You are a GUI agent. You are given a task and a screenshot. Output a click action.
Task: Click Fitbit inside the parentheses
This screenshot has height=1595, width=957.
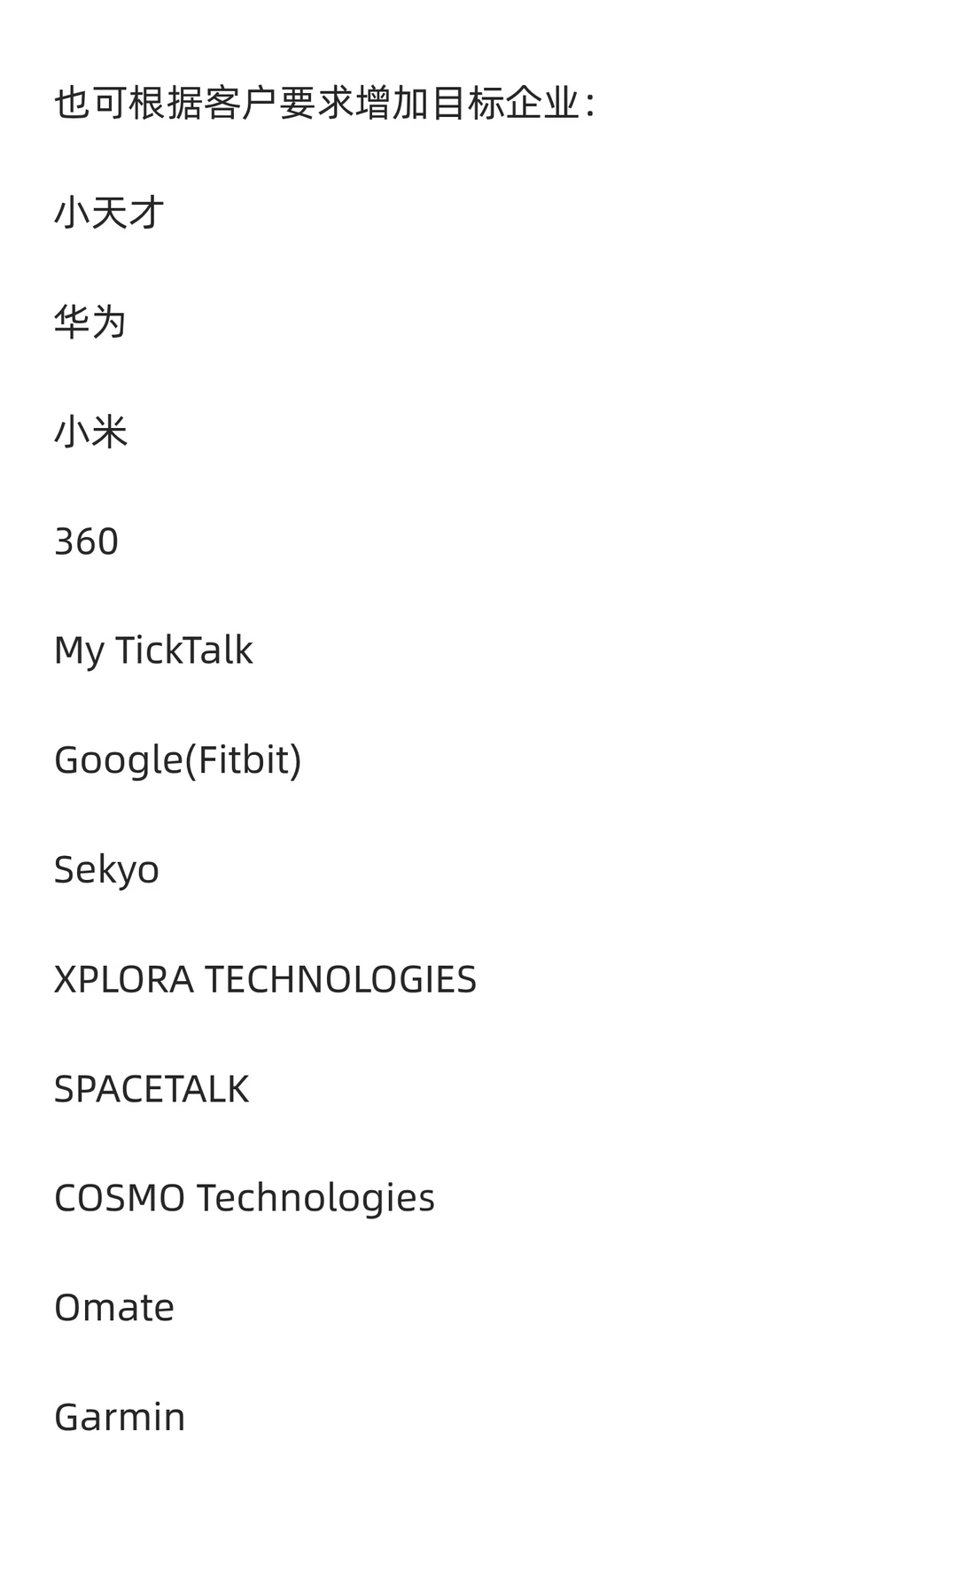tap(243, 760)
